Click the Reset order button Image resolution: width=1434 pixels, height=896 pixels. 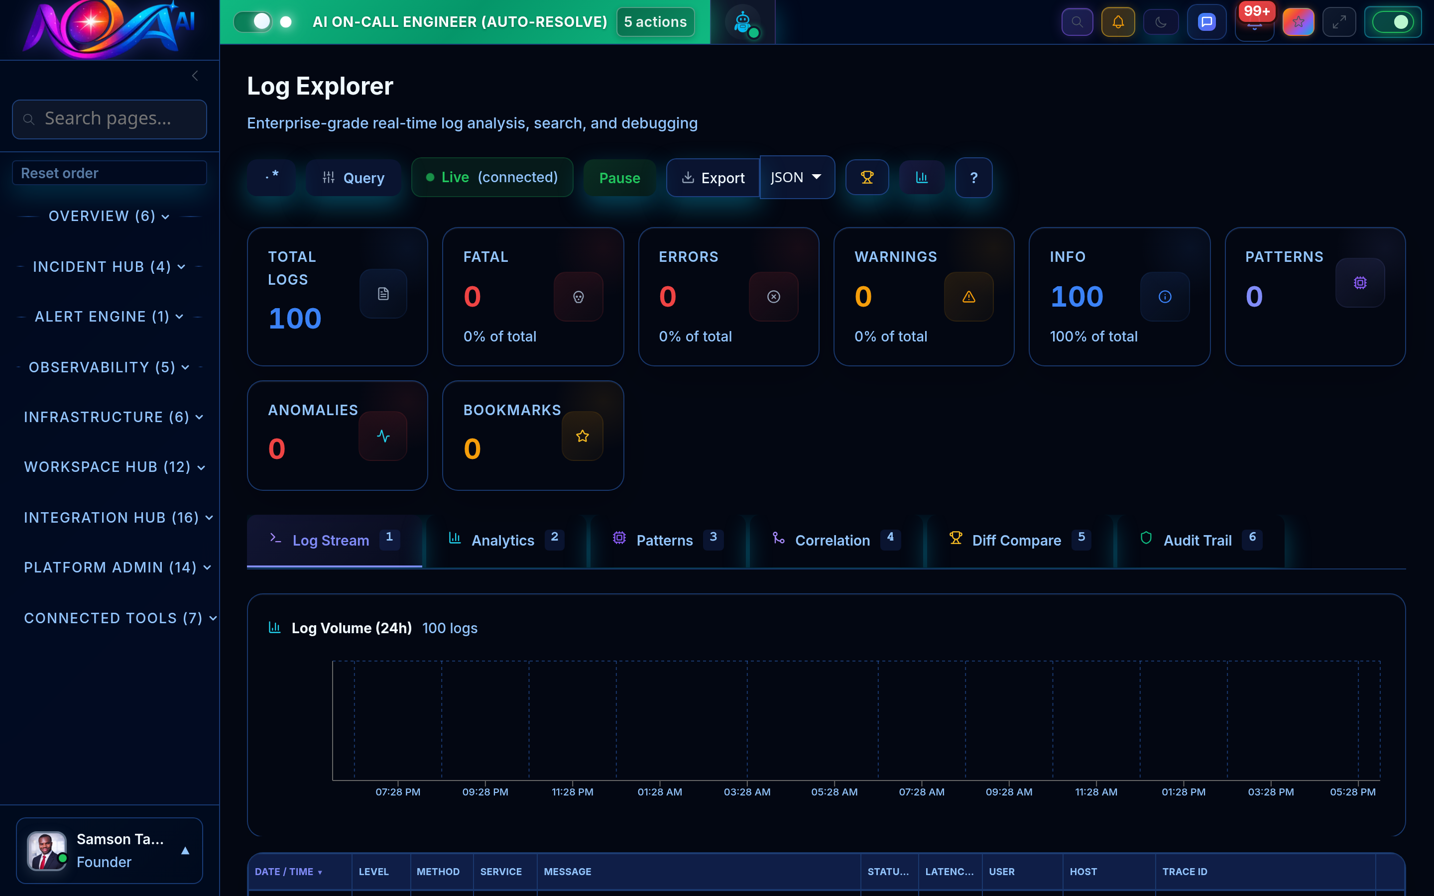tap(109, 172)
